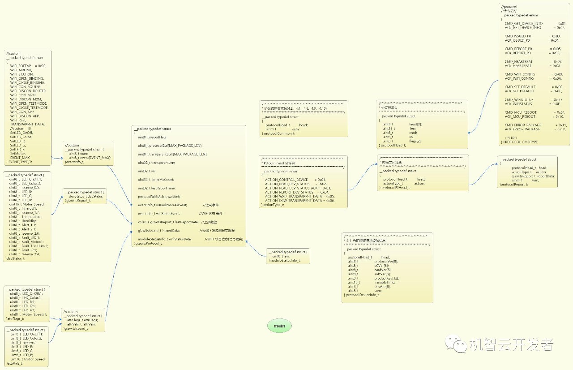Image resolution: width=573 pixels, height=370 pixels.
Task: Click the attrFlags_t struct note
Action: 26,304
